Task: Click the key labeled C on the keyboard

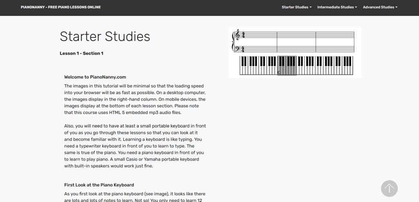Action: point(279,72)
